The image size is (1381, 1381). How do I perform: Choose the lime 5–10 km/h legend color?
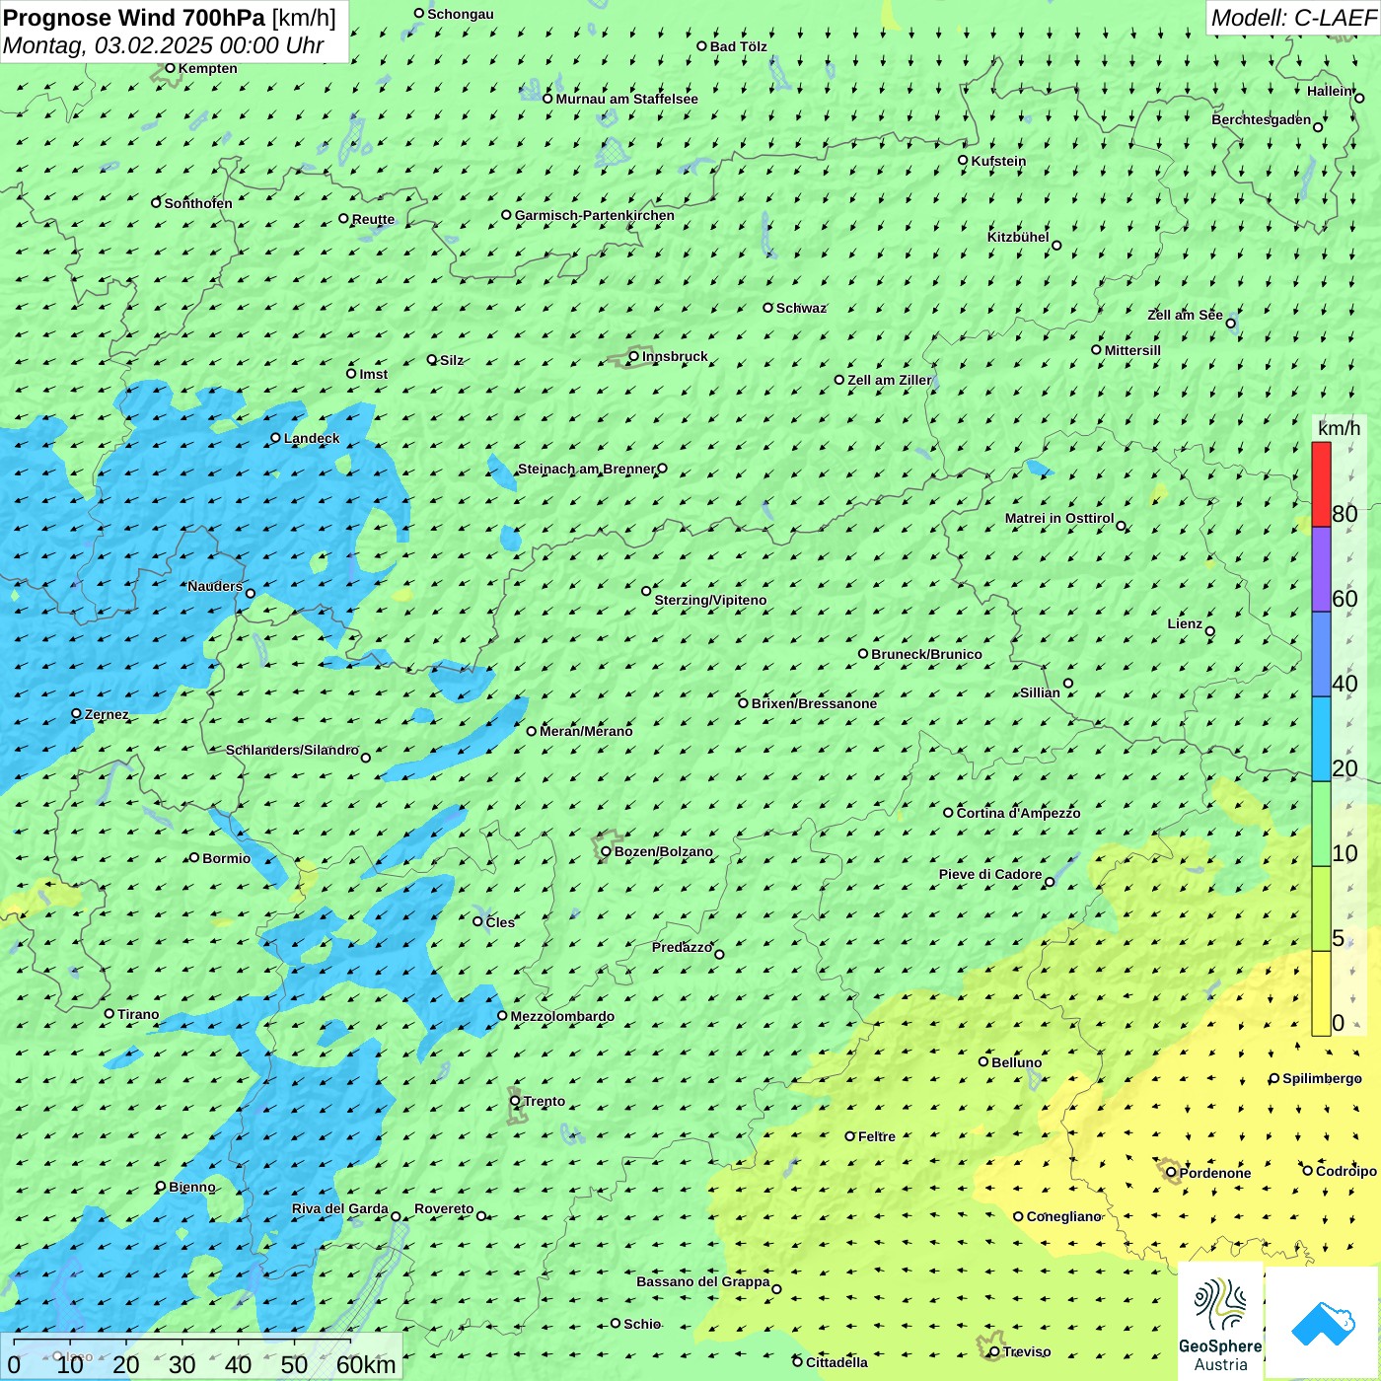coord(1321,909)
